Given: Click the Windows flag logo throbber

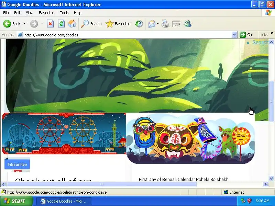Looking at the screenshot, I should pos(268,13).
